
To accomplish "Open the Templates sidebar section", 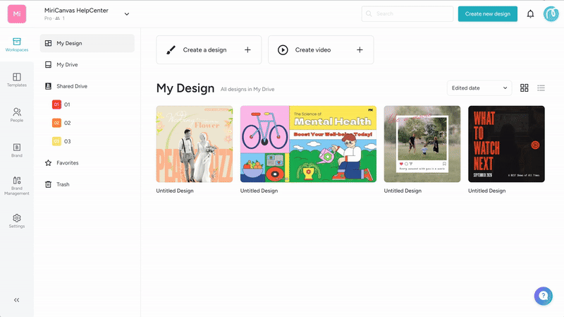I will click(x=16, y=80).
